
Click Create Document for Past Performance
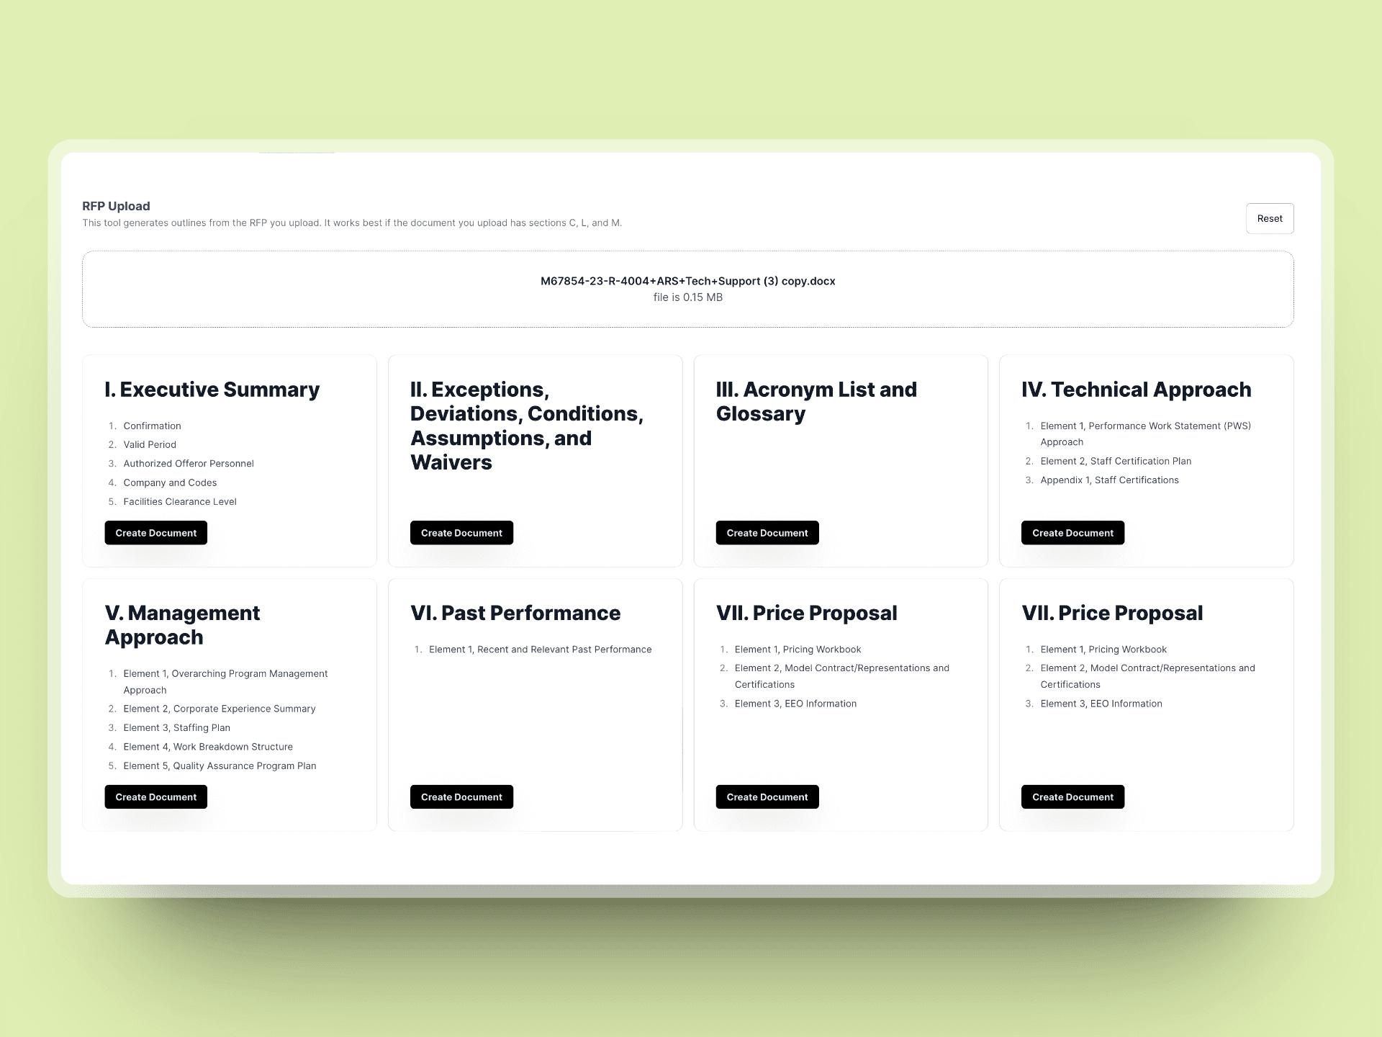pyautogui.click(x=461, y=796)
